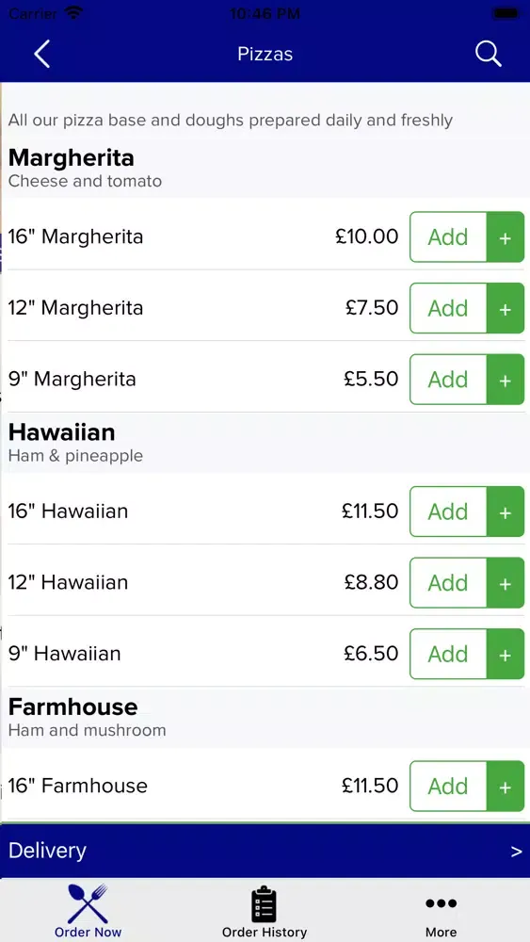Open Order History clipboard icon
The image size is (530, 942).
pyautogui.click(x=264, y=904)
